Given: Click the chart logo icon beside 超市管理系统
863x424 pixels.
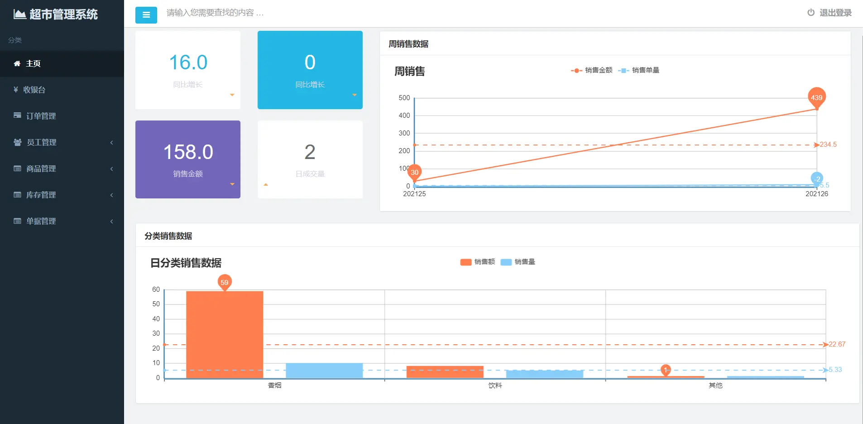Looking at the screenshot, I should (x=19, y=14).
